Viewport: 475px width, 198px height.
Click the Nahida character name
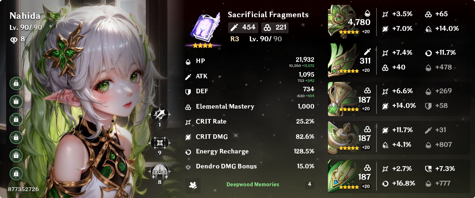tap(25, 16)
